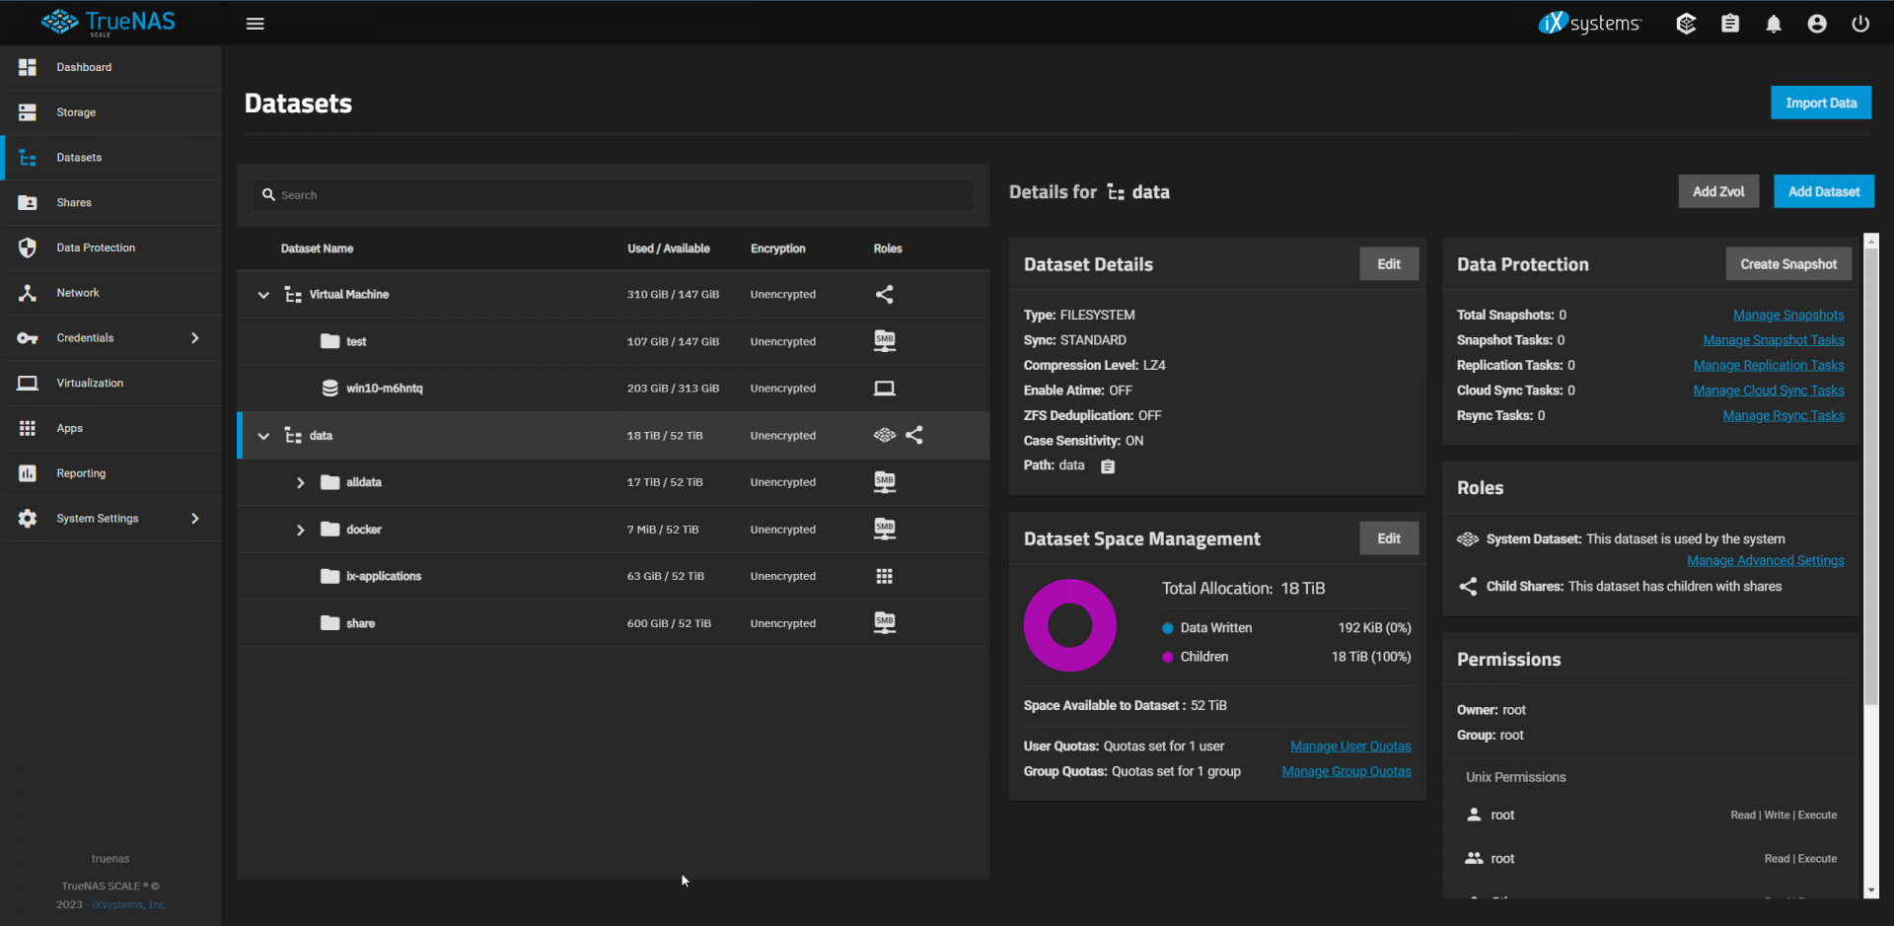1894x926 pixels.
Task: Expand the docker dataset
Action: click(301, 530)
